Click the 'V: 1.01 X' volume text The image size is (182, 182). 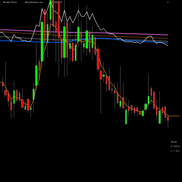(175, 146)
